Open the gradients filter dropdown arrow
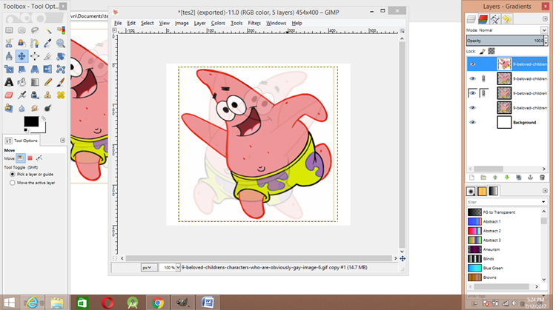This screenshot has height=310, width=556. (543, 202)
